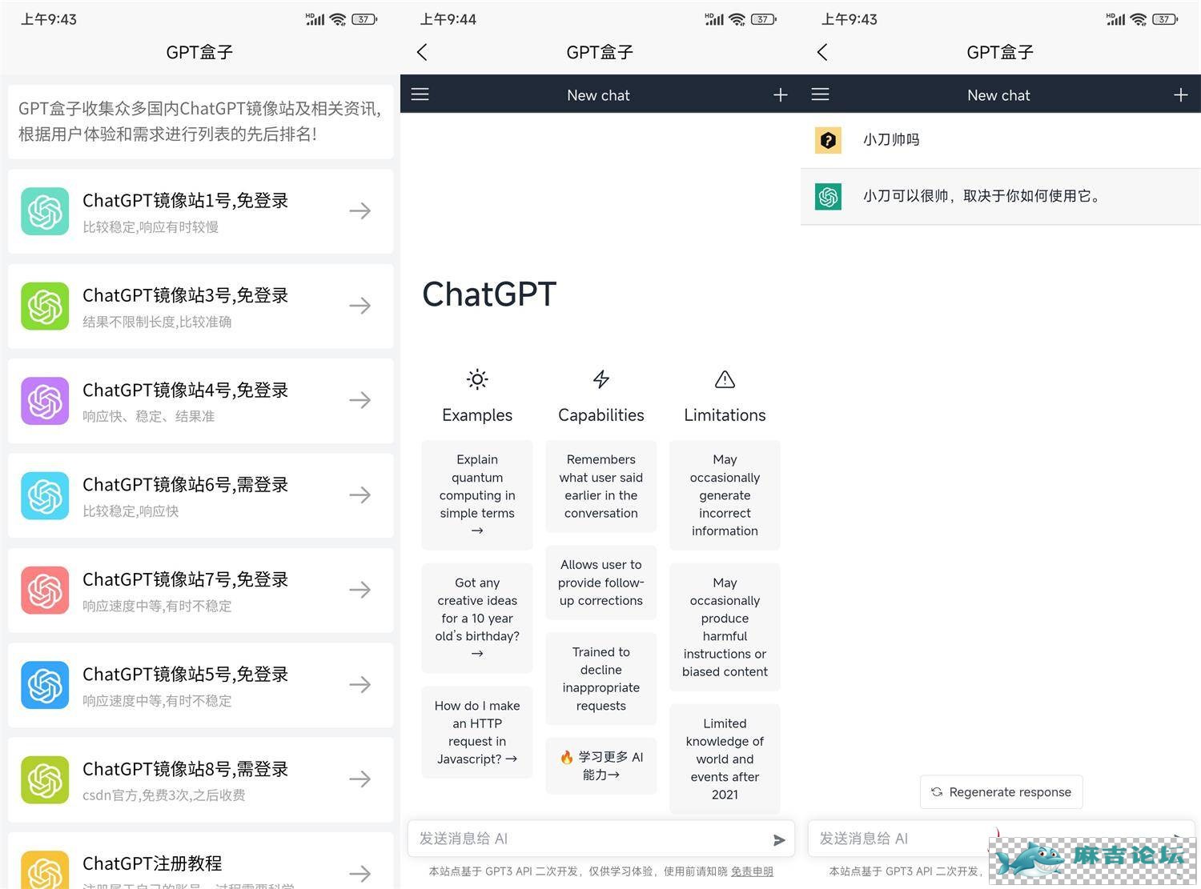Click the Limitations warning triangle icon

click(x=725, y=379)
